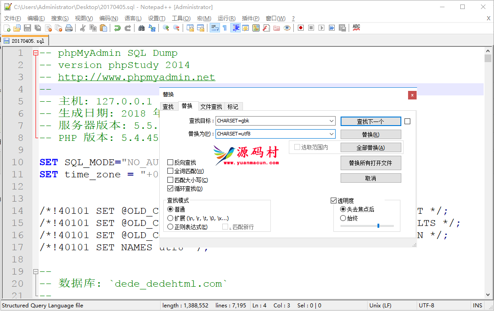Open the 查找目标 dropdown list
The image size is (494, 311).
click(332, 121)
